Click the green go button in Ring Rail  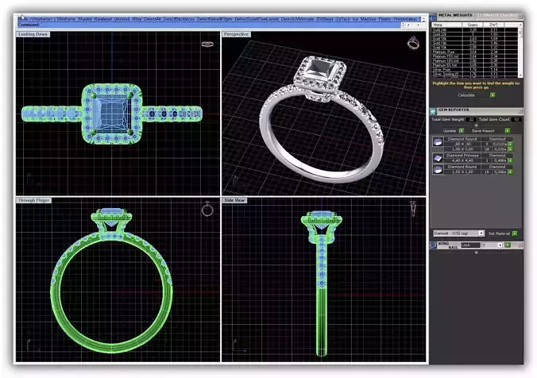(508, 245)
